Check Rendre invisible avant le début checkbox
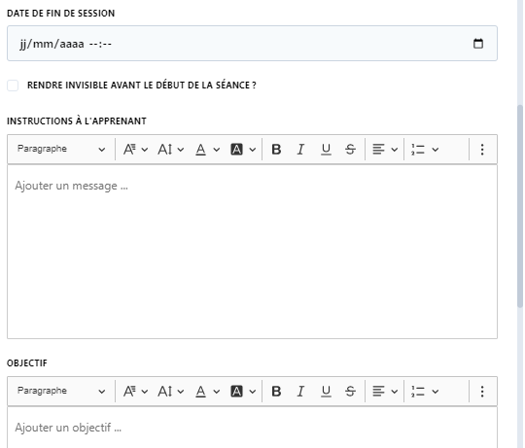 tap(13, 86)
